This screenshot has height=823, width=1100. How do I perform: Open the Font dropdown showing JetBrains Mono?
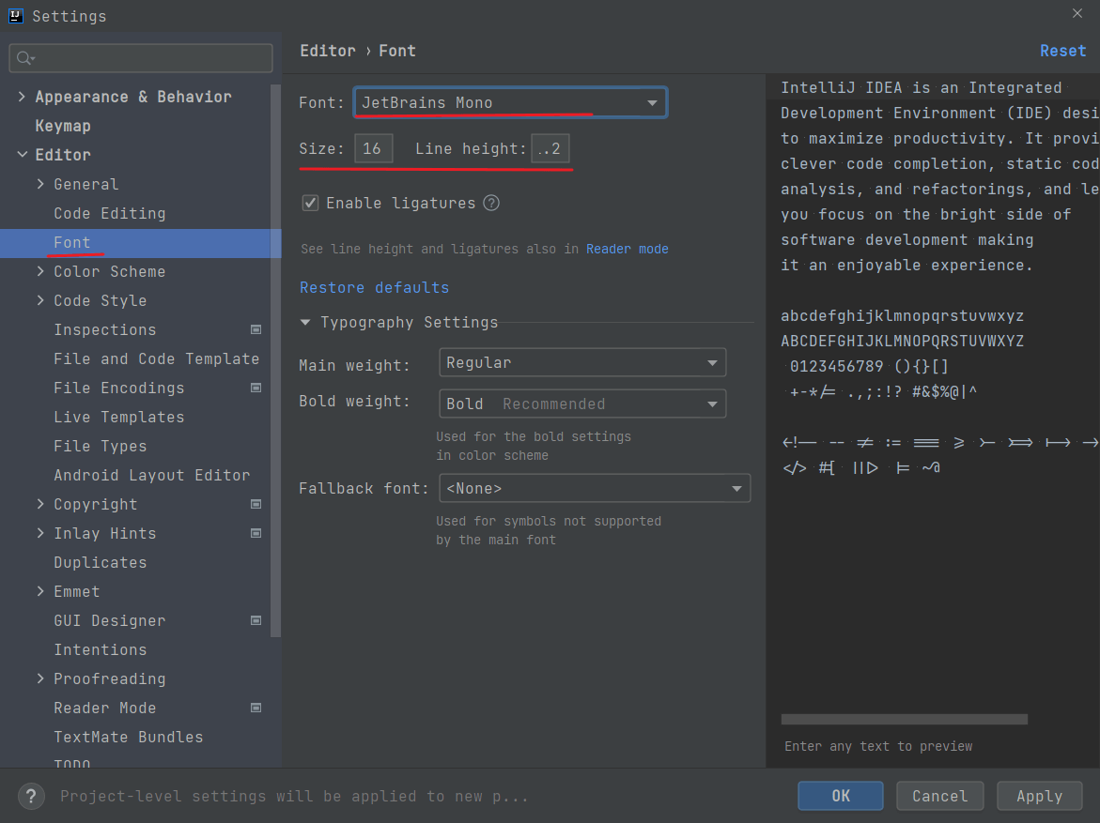pos(510,102)
